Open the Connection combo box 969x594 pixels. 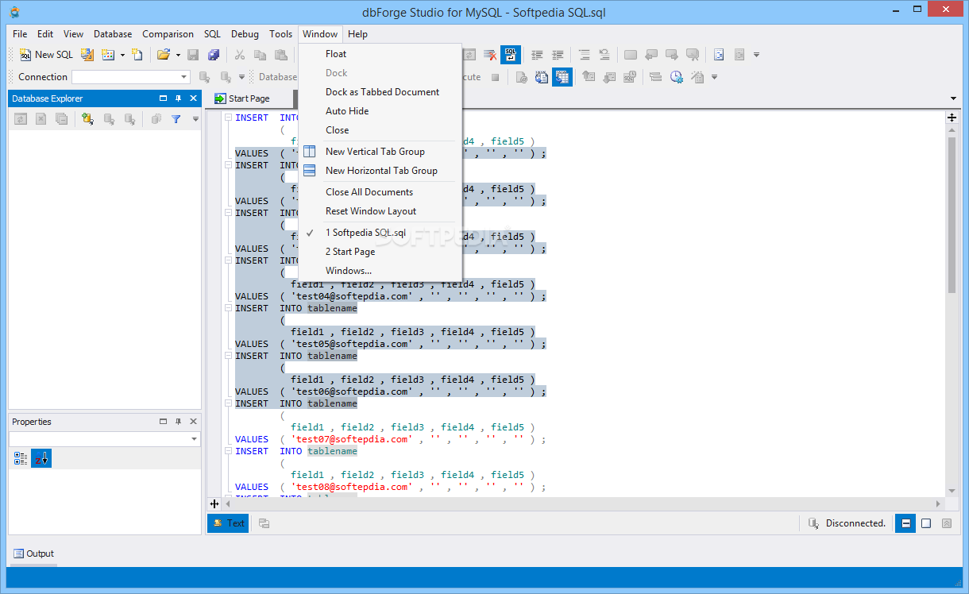131,77
